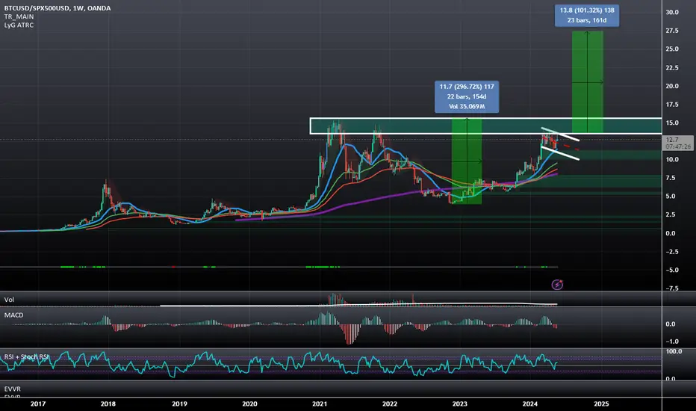Click the 22.5 price axis label
696x411 pixels.
pos(672,67)
